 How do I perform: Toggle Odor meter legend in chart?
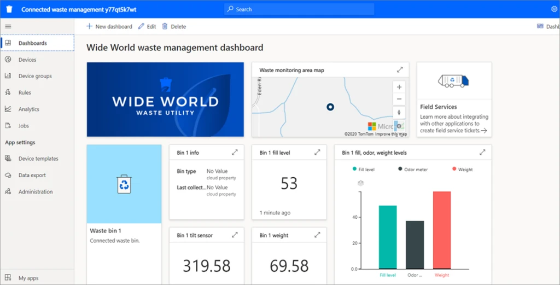click(413, 169)
